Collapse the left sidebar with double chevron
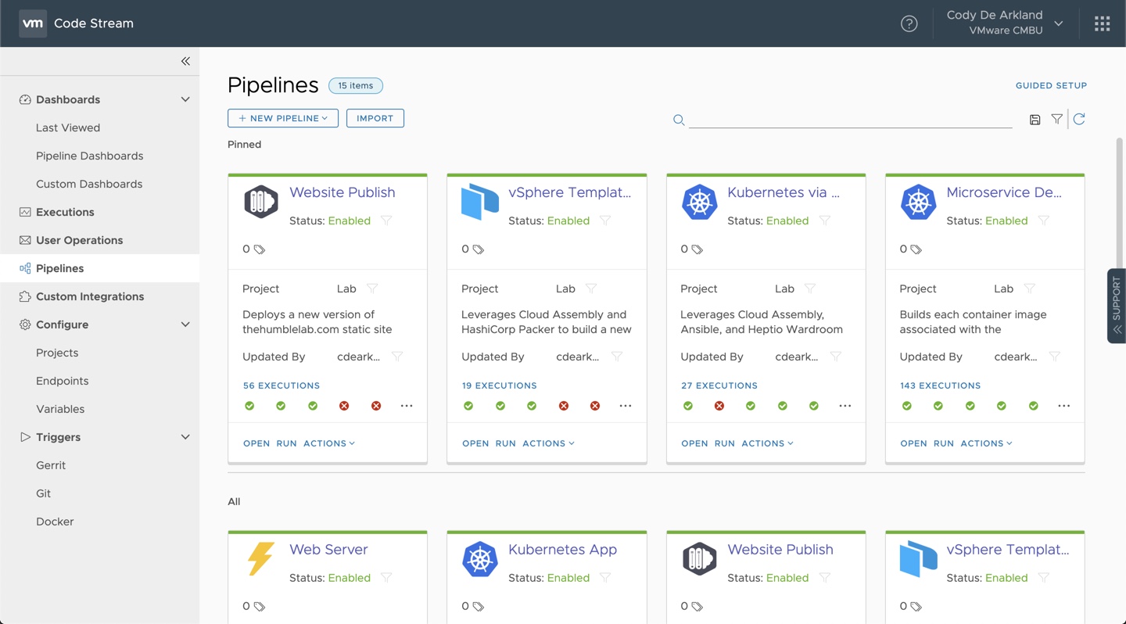Viewport: 1126px width, 624px height. pos(185,61)
